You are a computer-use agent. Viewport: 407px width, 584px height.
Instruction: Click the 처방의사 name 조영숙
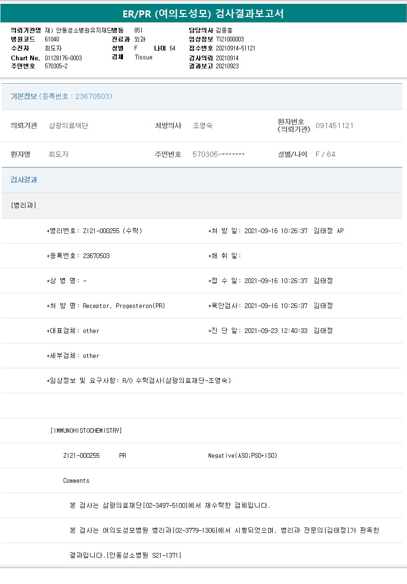point(203,126)
